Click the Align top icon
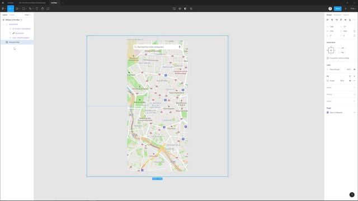This screenshot has width=358, height=201. pyautogui.click(x=341, y=20)
